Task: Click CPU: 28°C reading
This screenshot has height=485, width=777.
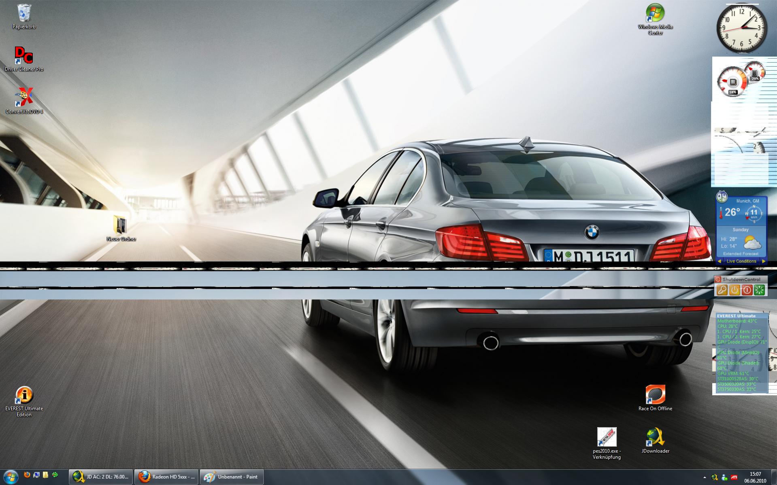Action: point(728,326)
